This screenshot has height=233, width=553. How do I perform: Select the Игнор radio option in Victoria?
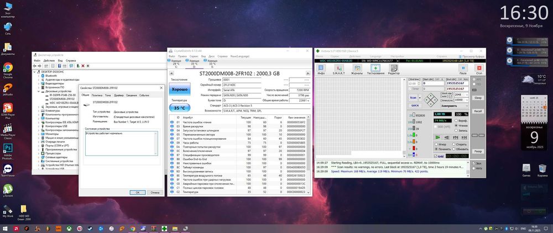[x=441, y=144]
